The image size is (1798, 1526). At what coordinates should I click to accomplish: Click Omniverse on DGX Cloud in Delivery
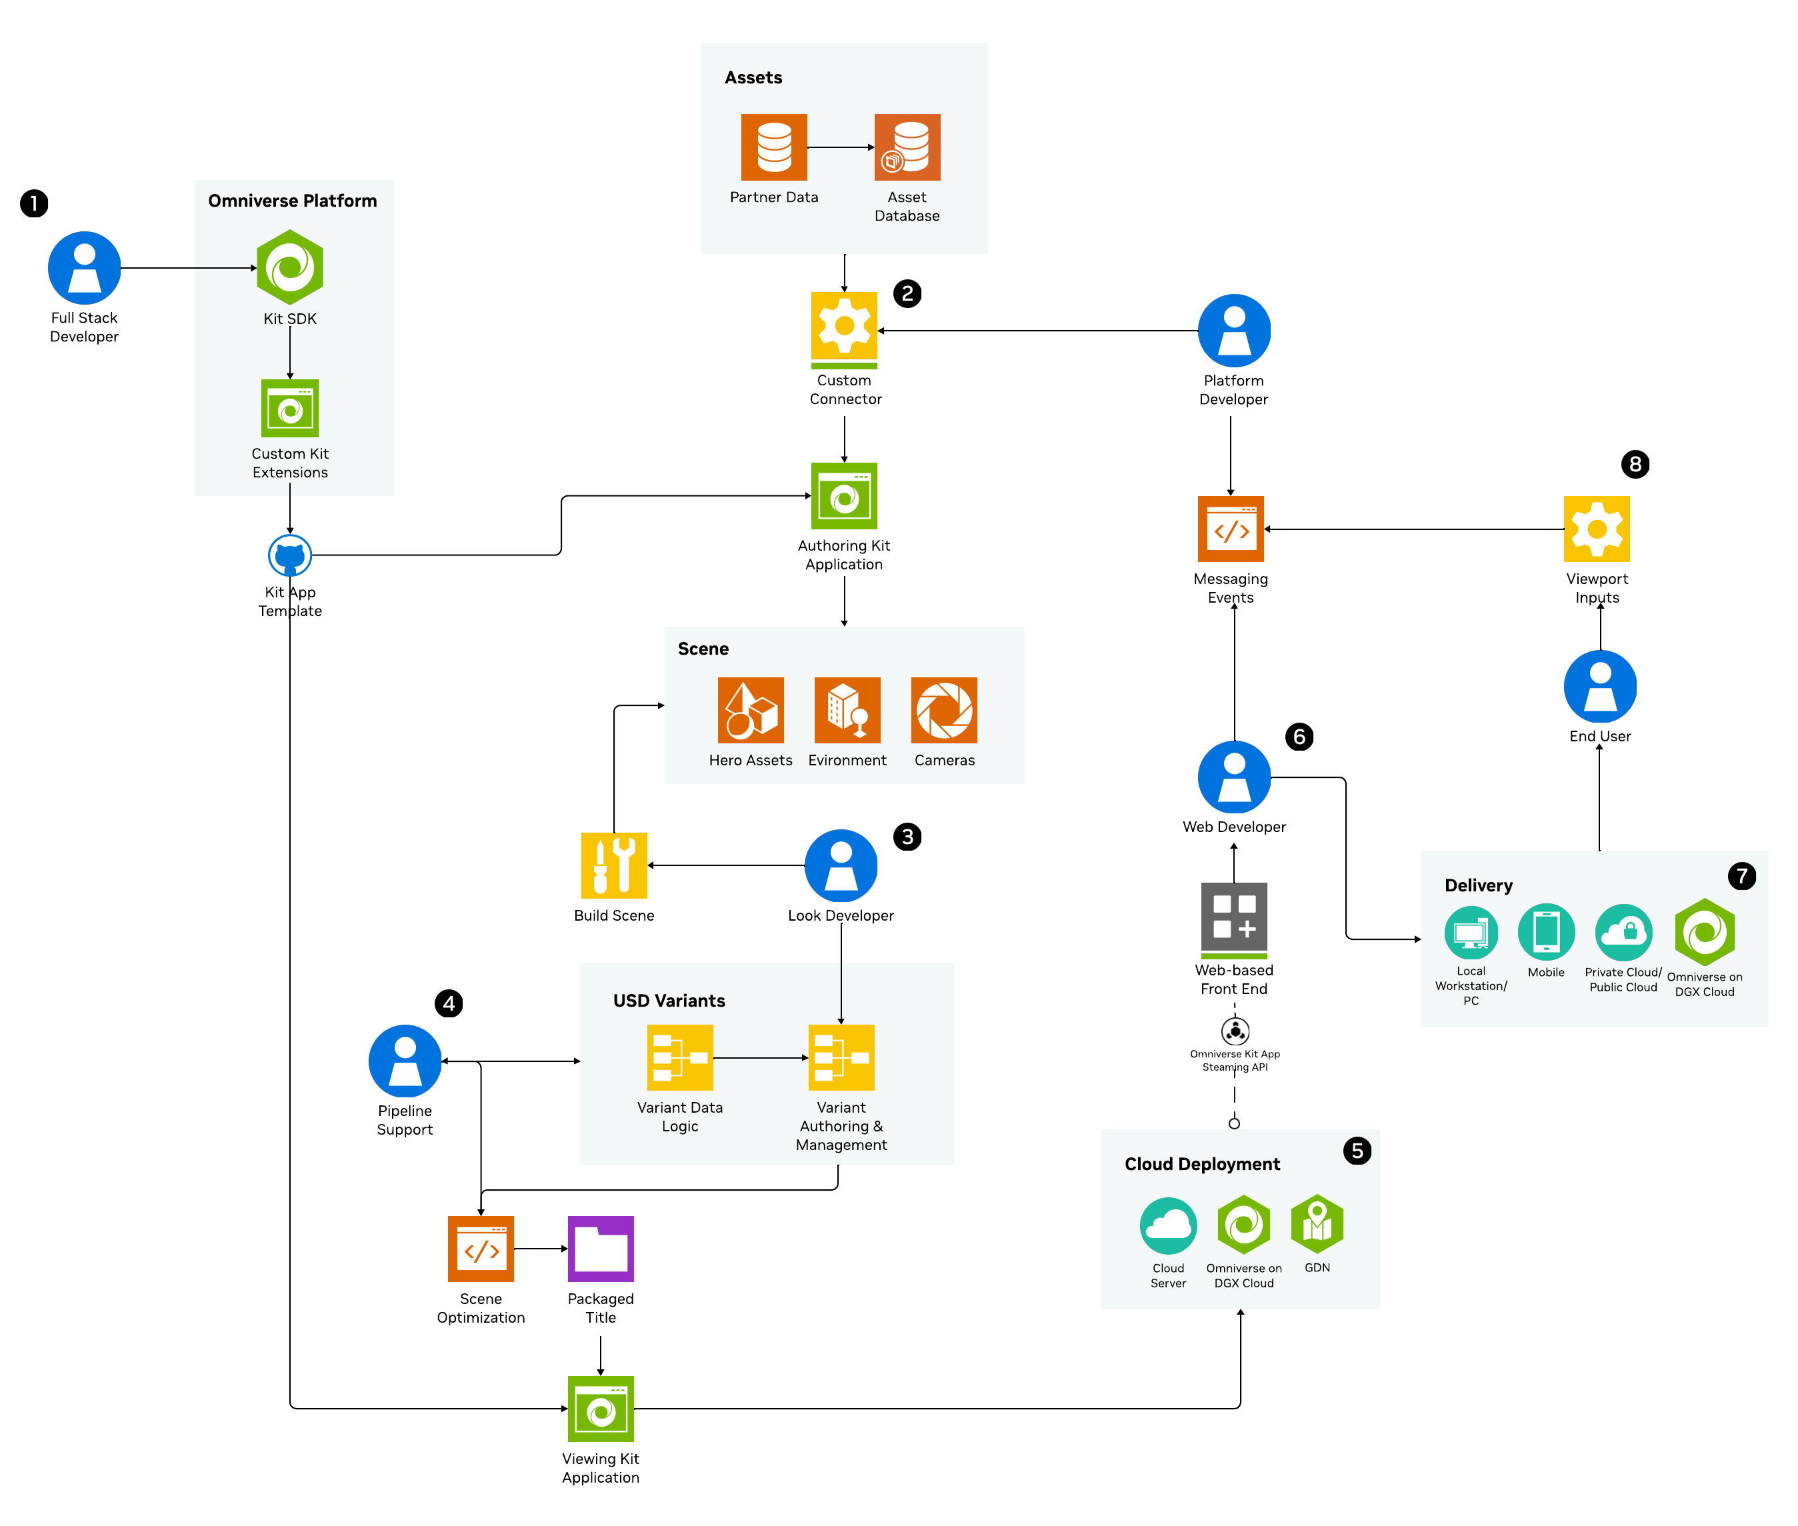coord(1705,933)
